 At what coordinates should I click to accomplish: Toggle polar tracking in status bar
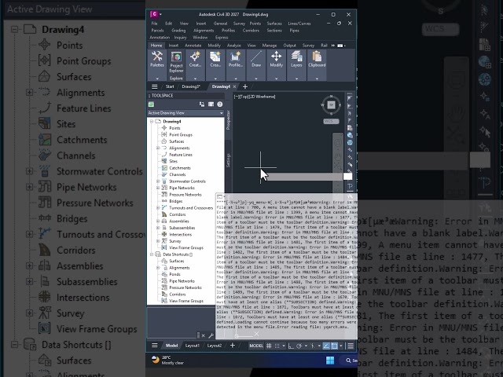click(299, 346)
